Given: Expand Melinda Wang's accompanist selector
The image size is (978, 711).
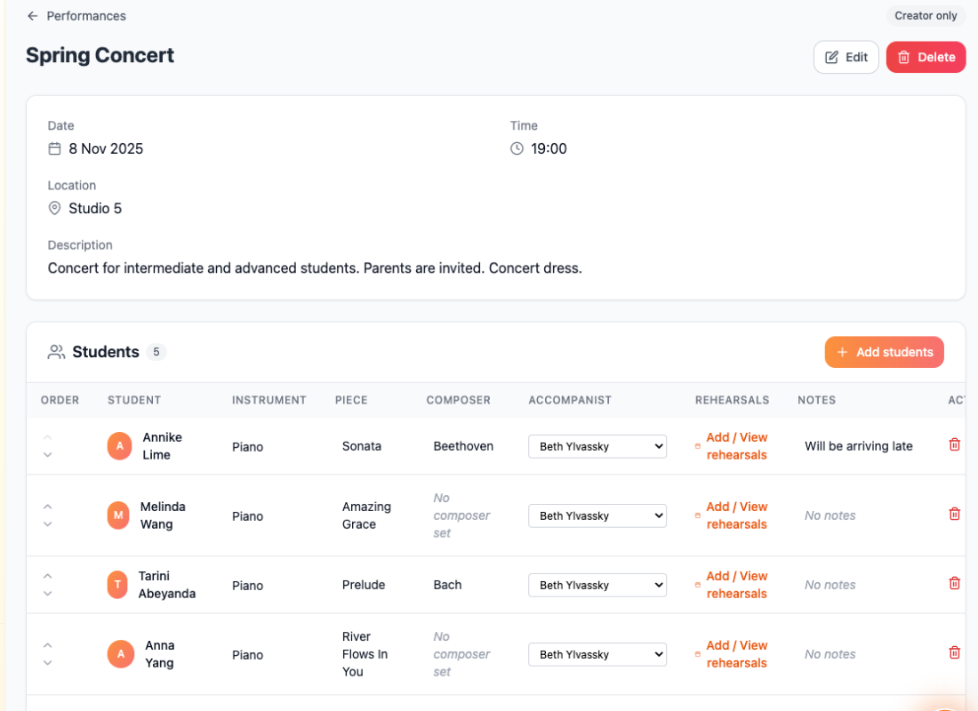Looking at the screenshot, I should [597, 515].
